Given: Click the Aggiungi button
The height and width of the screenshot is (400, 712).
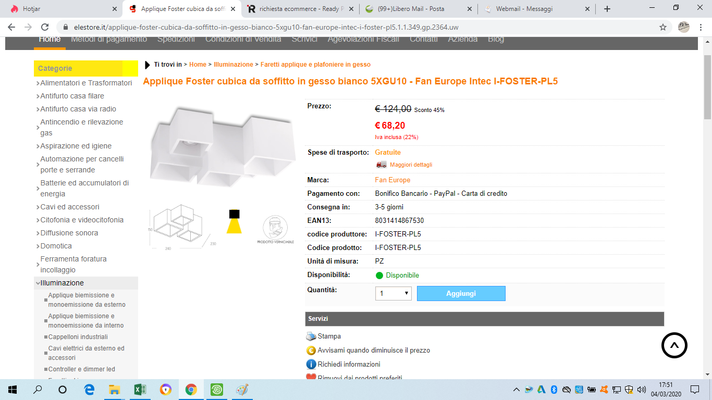Looking at the screenshot, I should click(461, 293).
